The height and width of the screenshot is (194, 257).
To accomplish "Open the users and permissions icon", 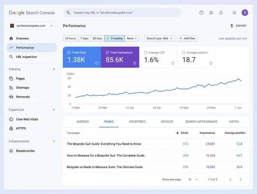I will click(x=211, y=12).
